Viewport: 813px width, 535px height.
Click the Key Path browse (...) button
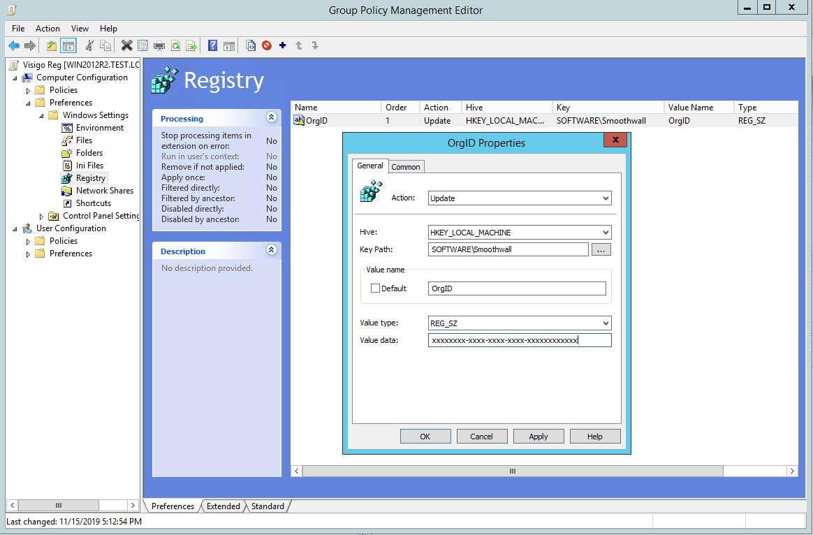click(601, 249)
